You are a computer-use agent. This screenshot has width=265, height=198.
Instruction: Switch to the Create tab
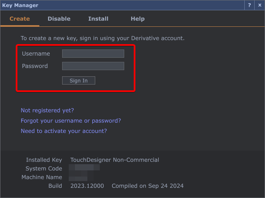click(19, 19)
